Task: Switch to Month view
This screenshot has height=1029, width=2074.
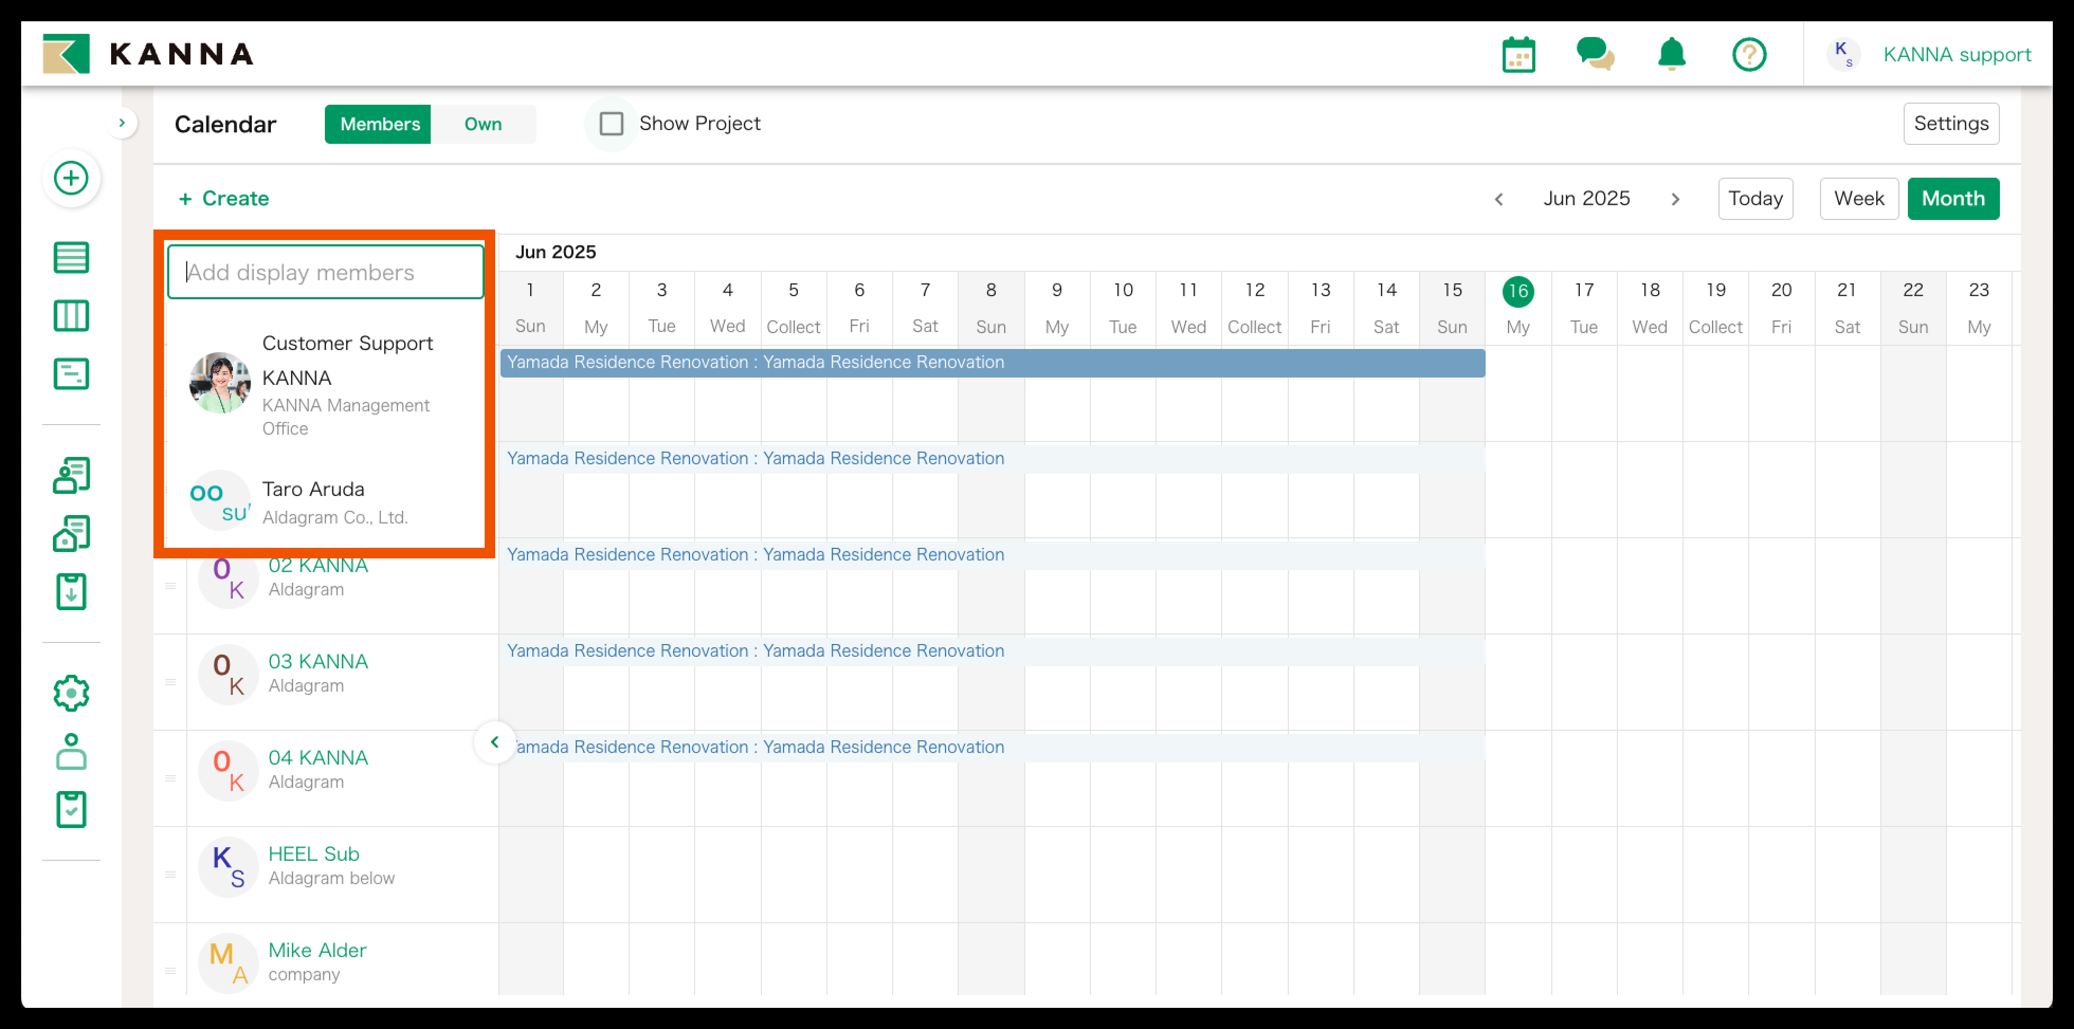Action: click(x=1952, y=199)
